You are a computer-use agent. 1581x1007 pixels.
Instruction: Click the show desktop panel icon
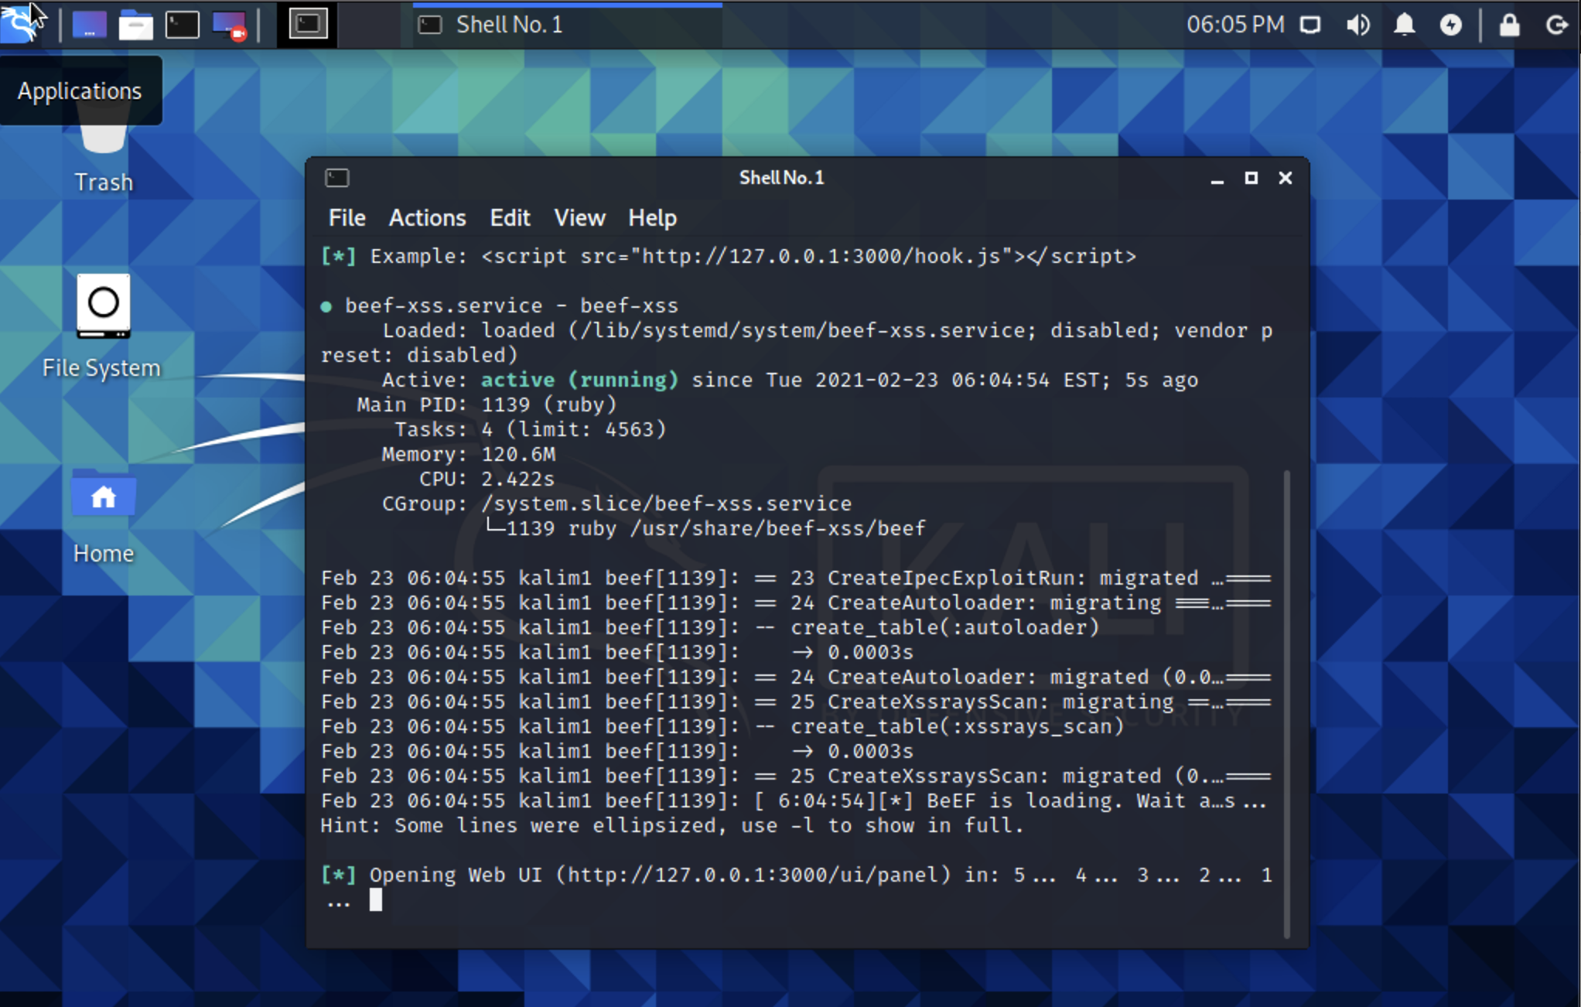89,26
